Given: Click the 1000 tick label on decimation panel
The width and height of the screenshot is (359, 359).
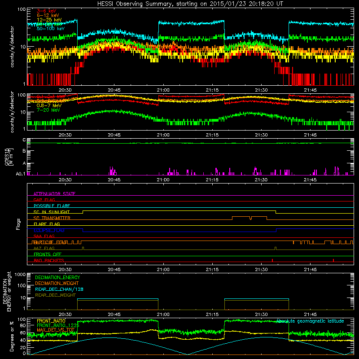Looking at the screenshot, I should 20,275.
